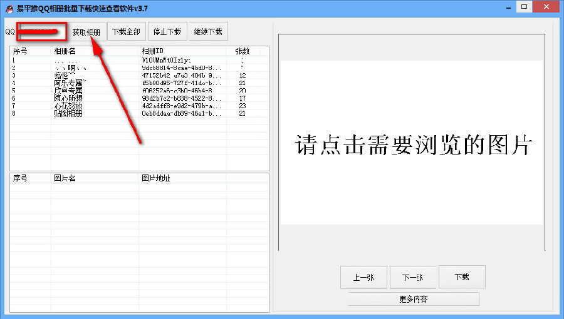This screenshot has height=319, width=564.
Task: Click the 下载 button under preview
Action: tap(462, 276)
